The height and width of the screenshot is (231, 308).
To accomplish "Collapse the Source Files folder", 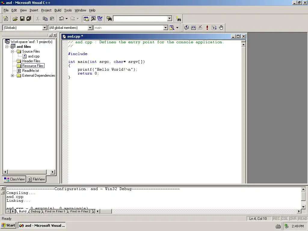I will 13,51.
